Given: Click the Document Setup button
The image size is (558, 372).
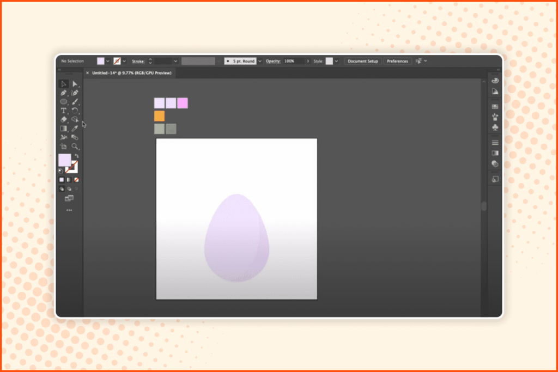Looking at the screenshot, I should [x=362, y=61].
